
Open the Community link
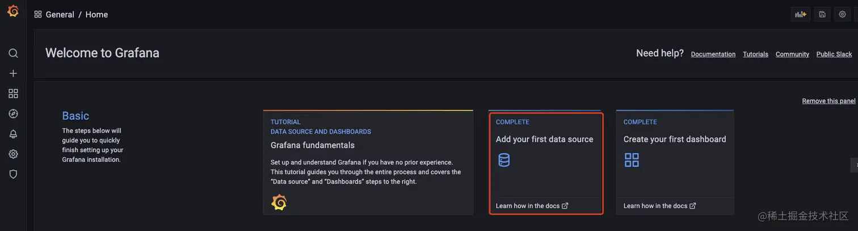coord(792,54)
